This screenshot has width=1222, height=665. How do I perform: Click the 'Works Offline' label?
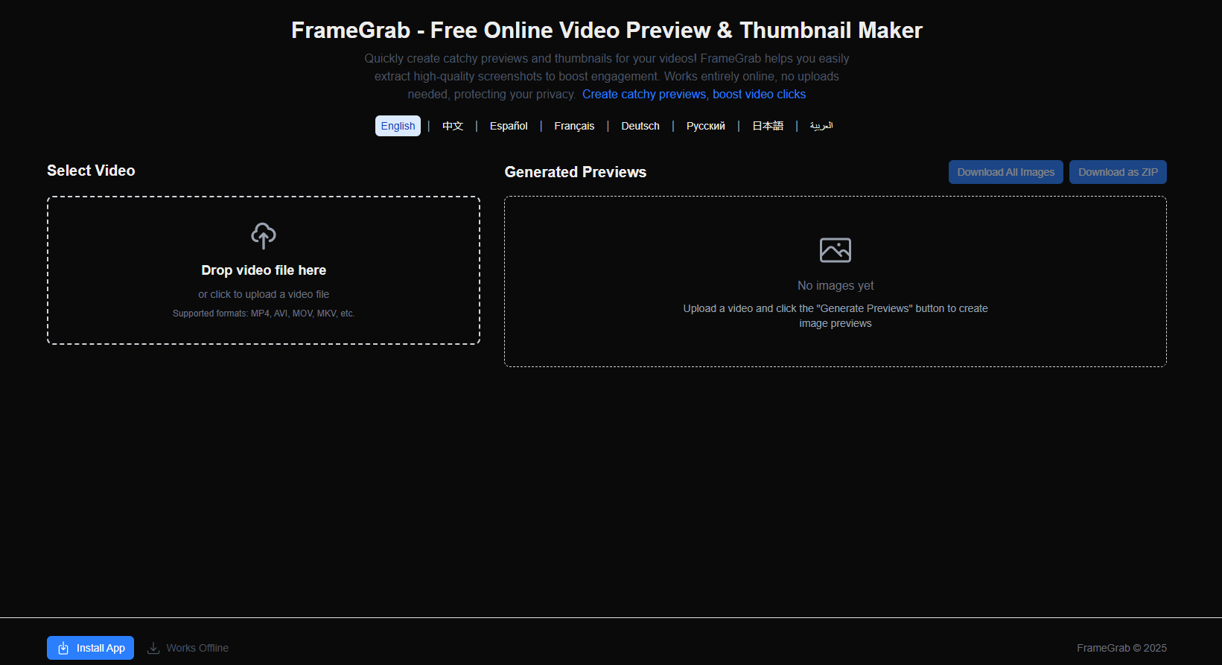pyautogui.click(x=197, y=648)
